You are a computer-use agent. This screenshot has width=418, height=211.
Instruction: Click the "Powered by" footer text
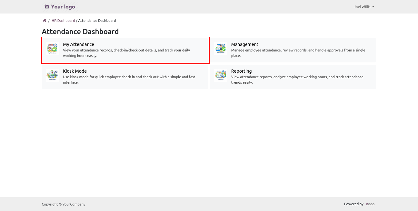(353, 204)
